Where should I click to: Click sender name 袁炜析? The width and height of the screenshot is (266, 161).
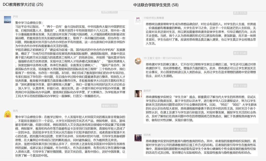pyautogui.click(x=147, y=91)
